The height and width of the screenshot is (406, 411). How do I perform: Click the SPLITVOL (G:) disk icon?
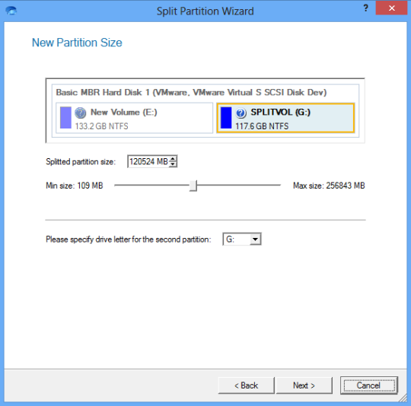pos(241,113)
